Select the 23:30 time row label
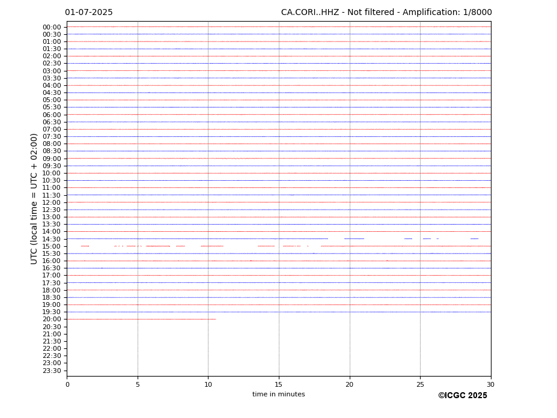Viewport: 557px width, 418px height. click(x=52, y=371)
